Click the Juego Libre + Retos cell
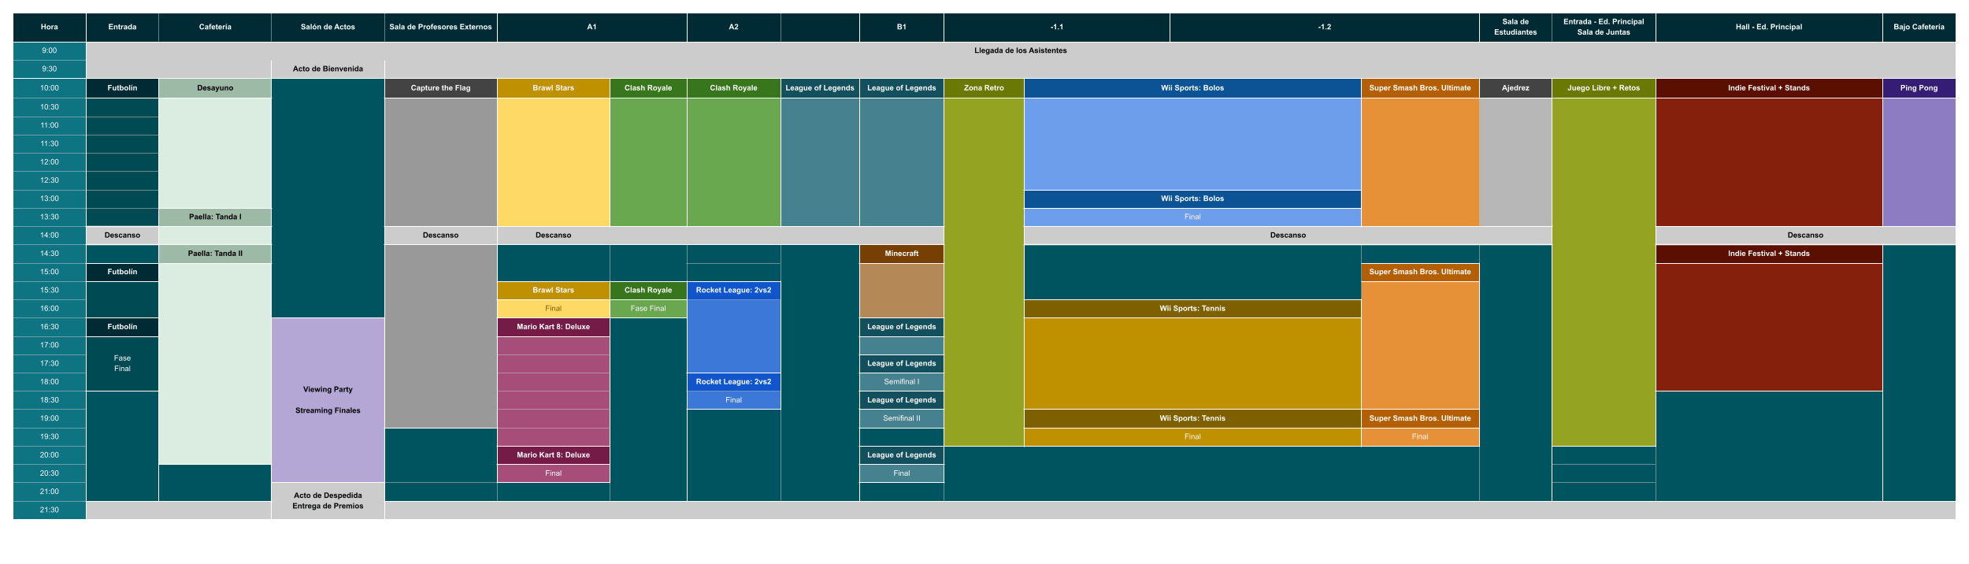The height and width of the screenshot is (564, 1969). pyautogui.click(x=1604, y=88)
